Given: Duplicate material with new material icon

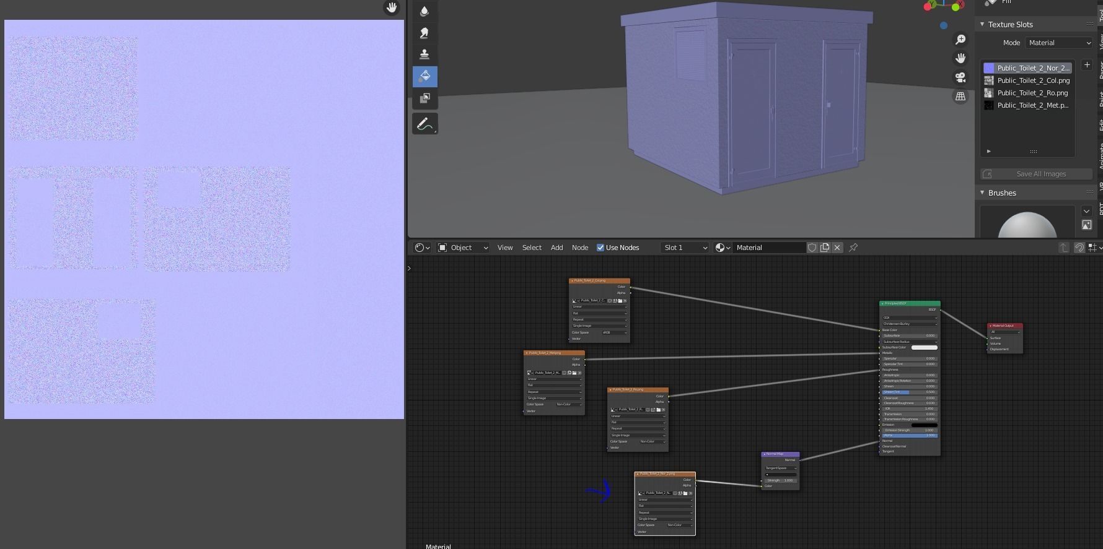Looking at the screenshot, I should tap(825, 248).
